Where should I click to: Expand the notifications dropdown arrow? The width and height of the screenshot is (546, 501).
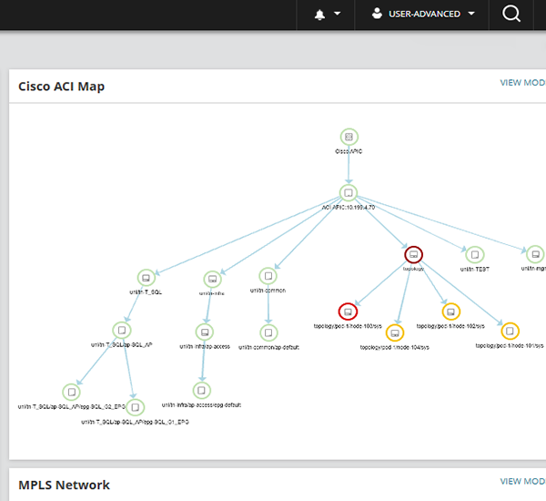coord(337,14)
